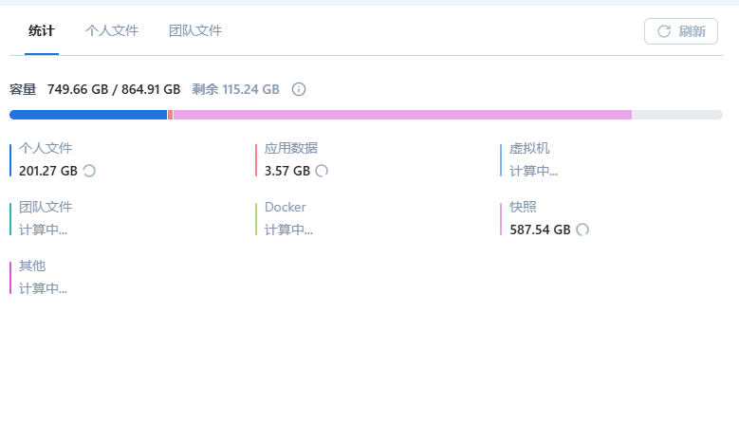Open the 个人文件 tab
Image resolution: width=739 pixels, height=441 pixels.
112,31
